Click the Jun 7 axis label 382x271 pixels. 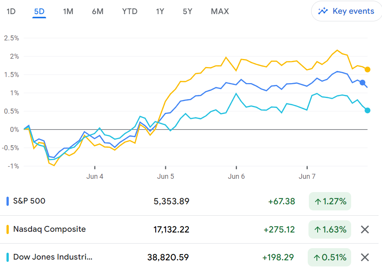[x=307, y=176]
